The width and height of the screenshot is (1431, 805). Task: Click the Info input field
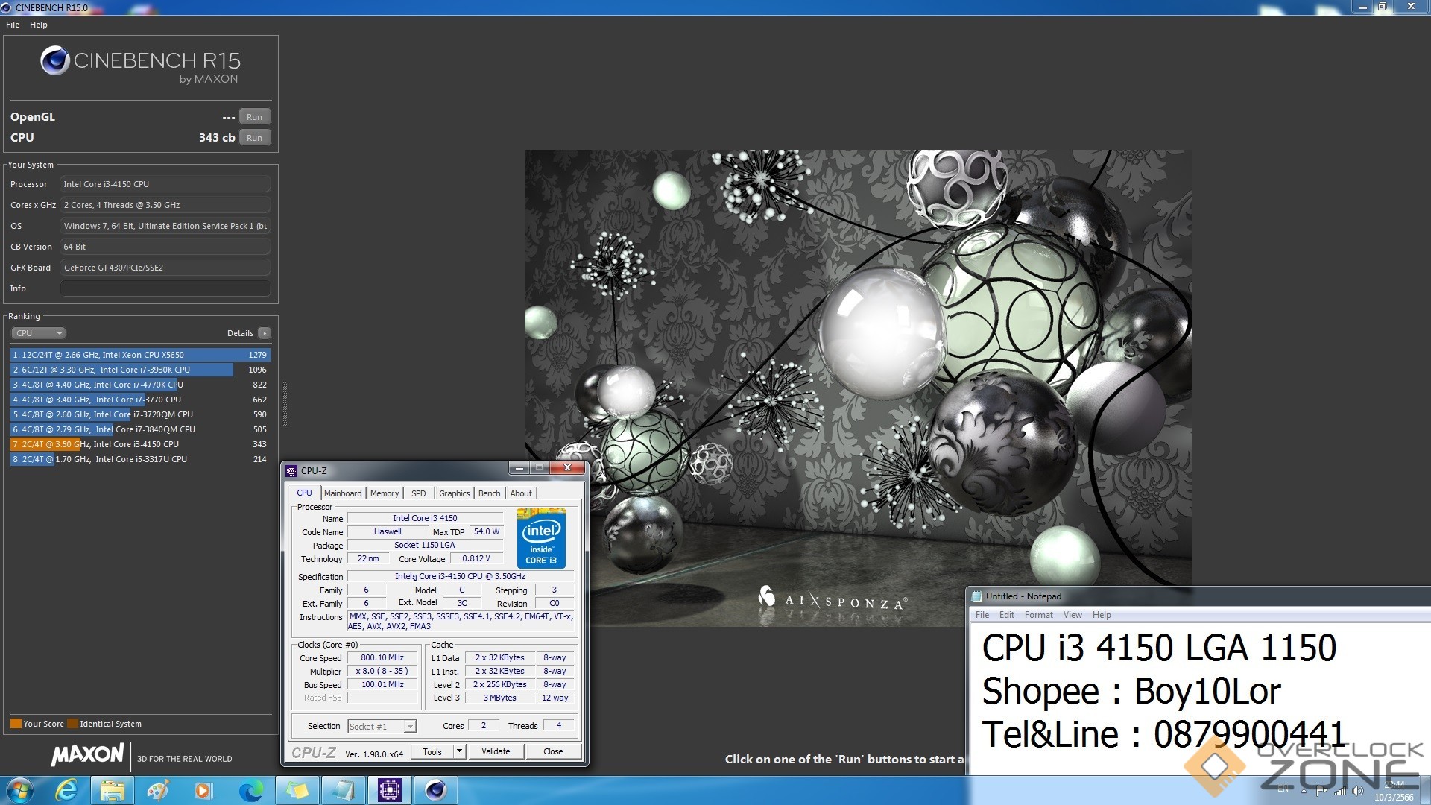pyautogui.click(x=165, y=288)
